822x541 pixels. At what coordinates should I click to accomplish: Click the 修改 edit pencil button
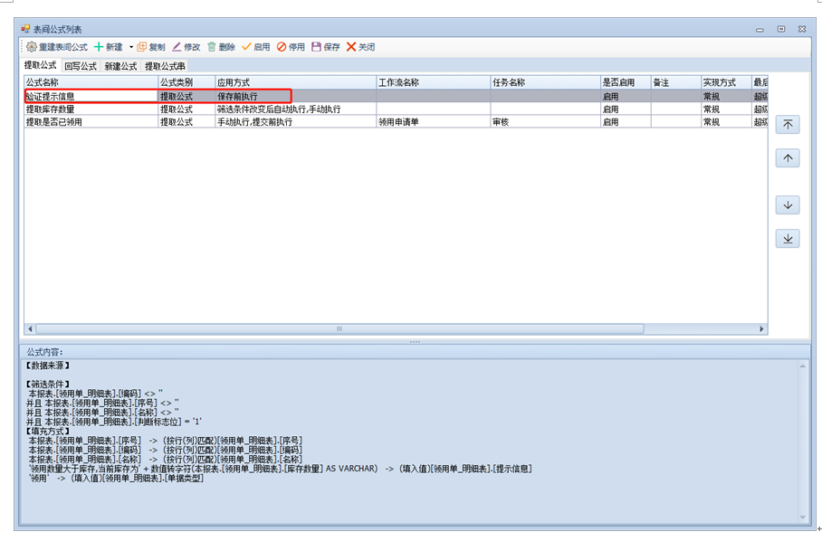186,47
